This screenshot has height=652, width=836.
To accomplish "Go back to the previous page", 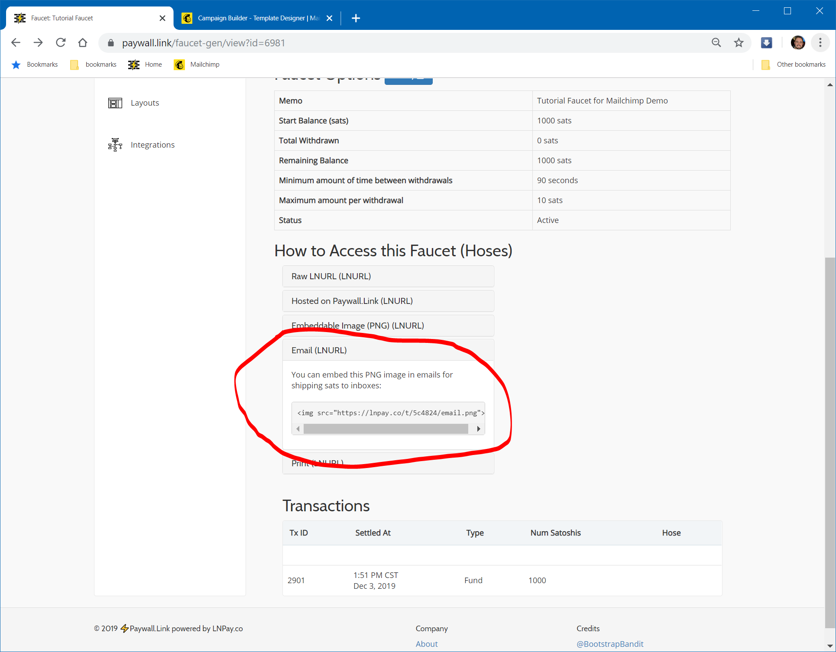I will [16, 42].
